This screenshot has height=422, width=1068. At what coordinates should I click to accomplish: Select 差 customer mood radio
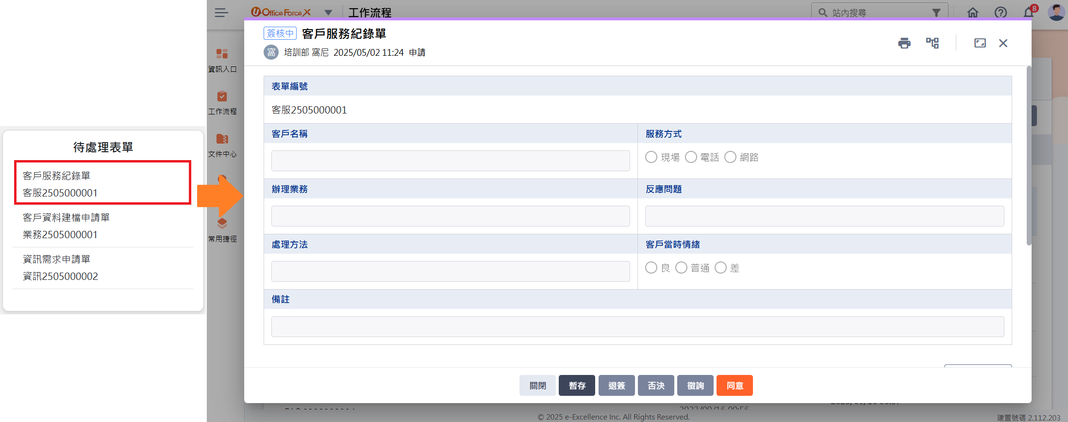(720, 268)
